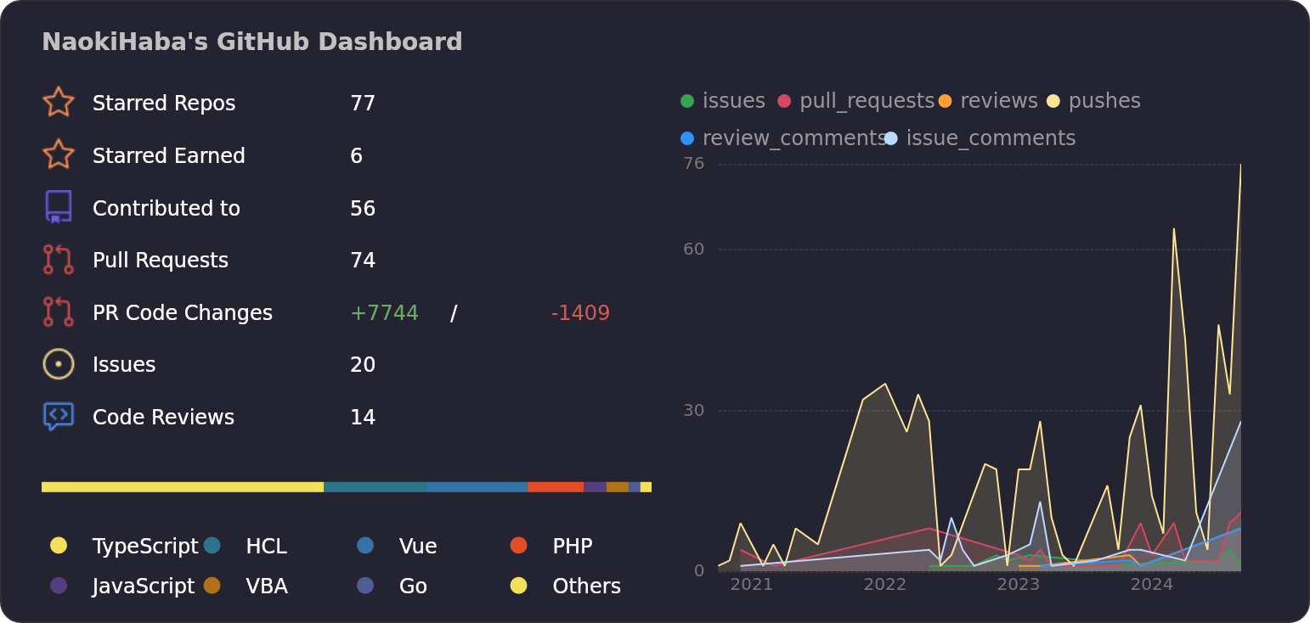1310x623 pixels.
Task: Click the Issues value 20
Action: (x=363, y=365)
